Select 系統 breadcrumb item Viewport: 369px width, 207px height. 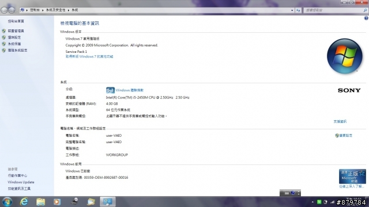[75, 10]
